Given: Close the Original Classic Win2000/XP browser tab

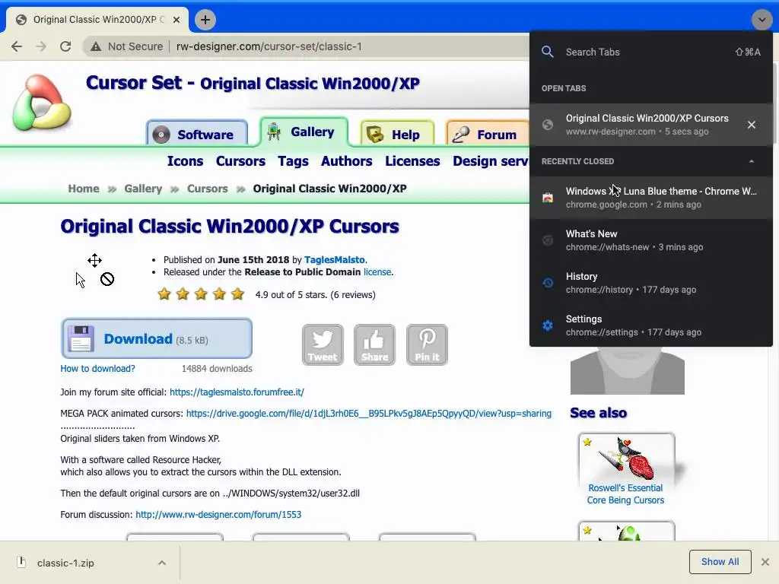Looking at the screenshot, I should tap(176, 20).
